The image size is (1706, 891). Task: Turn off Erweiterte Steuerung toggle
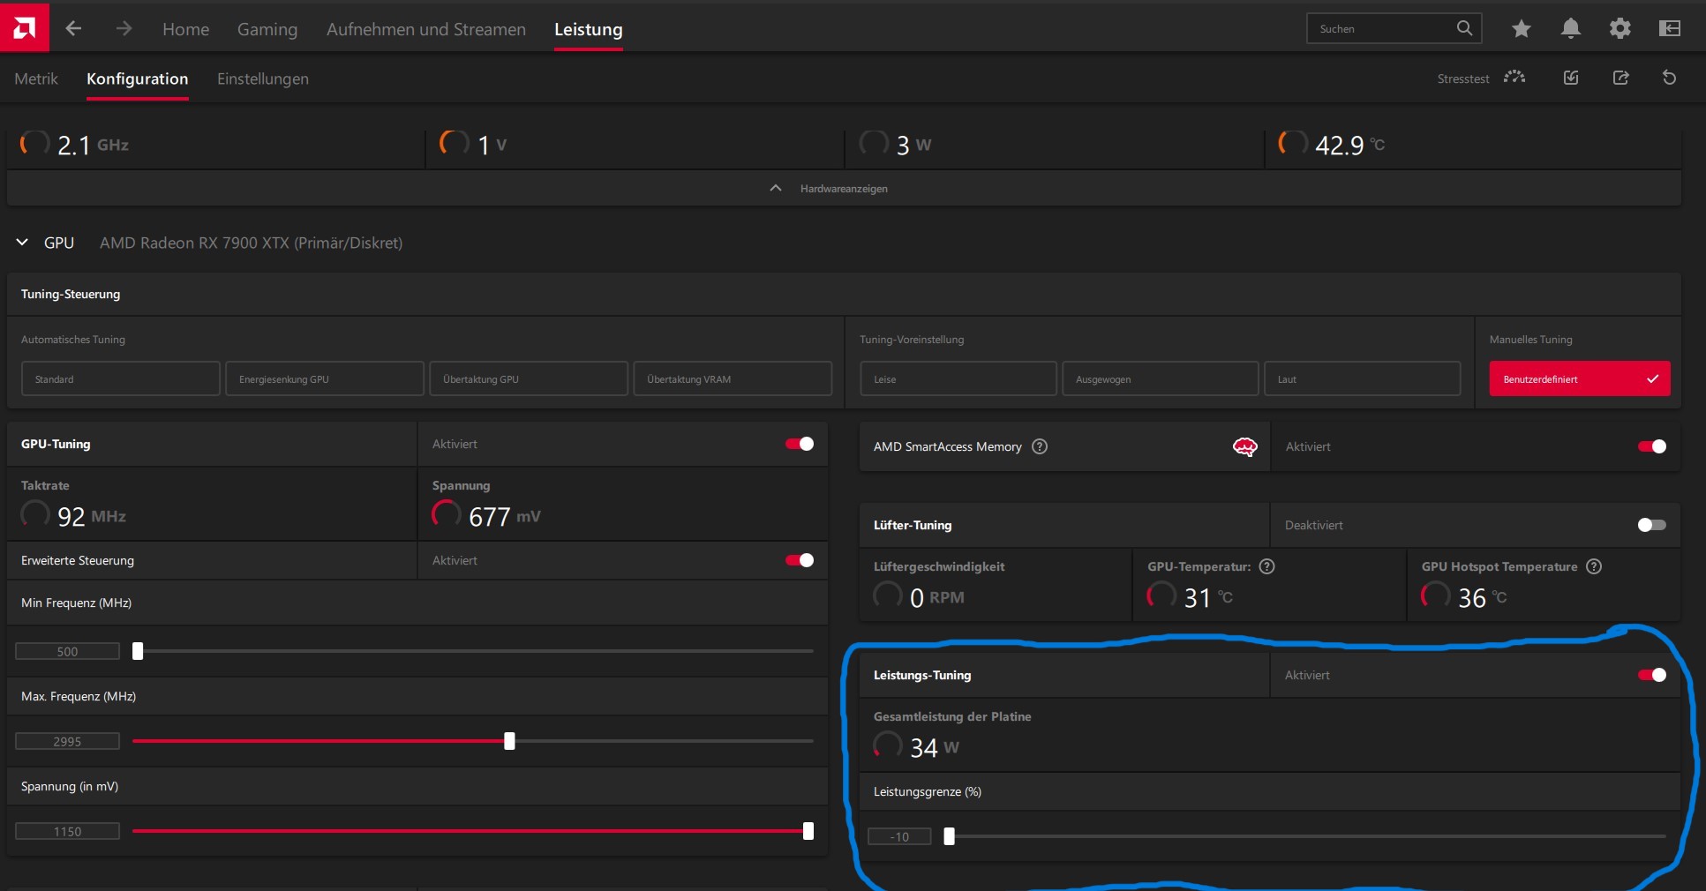[x=800, y=560]
